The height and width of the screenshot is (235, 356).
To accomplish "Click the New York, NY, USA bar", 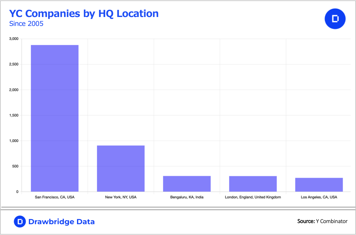I will tap(121, 168).
